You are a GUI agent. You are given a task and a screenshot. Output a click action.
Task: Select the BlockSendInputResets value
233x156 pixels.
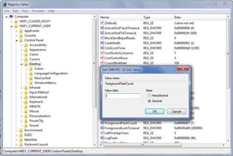(120, 38)
